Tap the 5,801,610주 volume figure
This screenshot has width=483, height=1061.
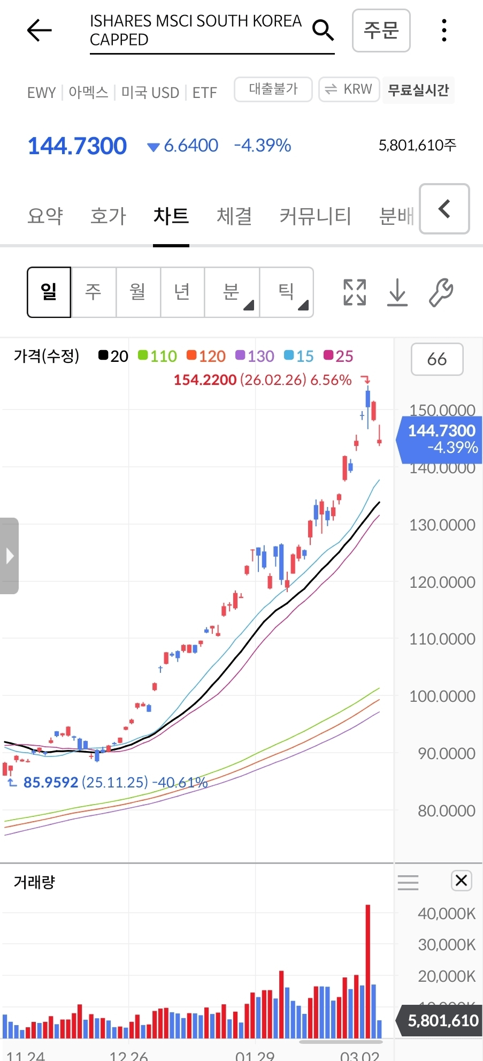(417, 145)
